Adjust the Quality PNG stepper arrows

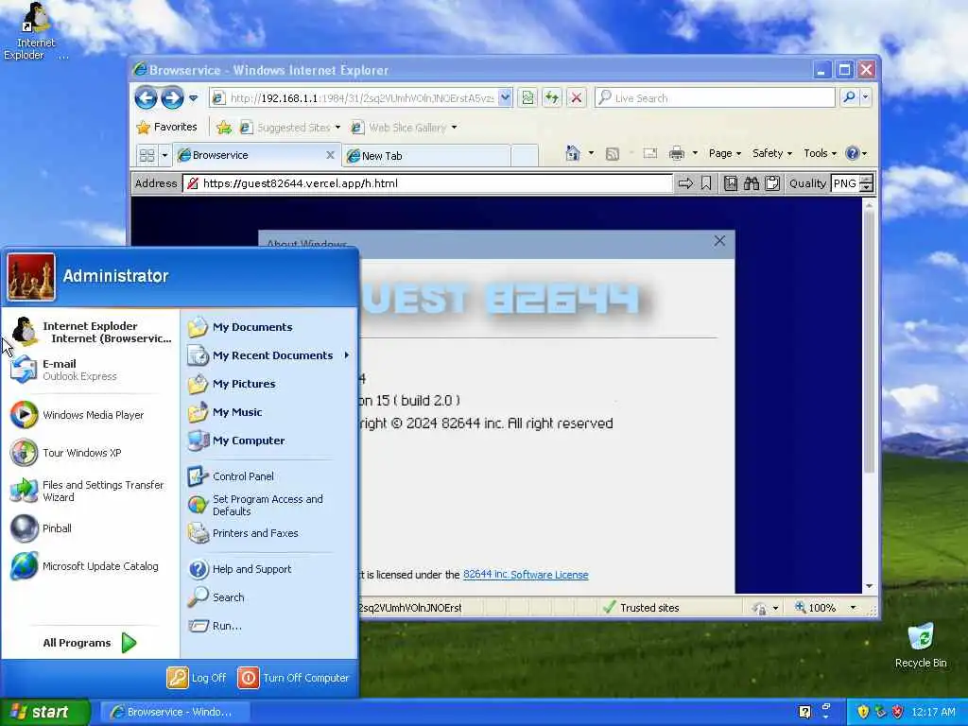click(866, 183)
